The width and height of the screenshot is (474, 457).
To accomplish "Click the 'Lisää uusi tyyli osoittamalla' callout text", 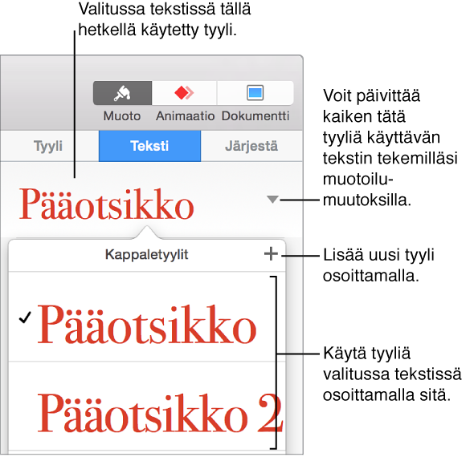I will (378, 265).
